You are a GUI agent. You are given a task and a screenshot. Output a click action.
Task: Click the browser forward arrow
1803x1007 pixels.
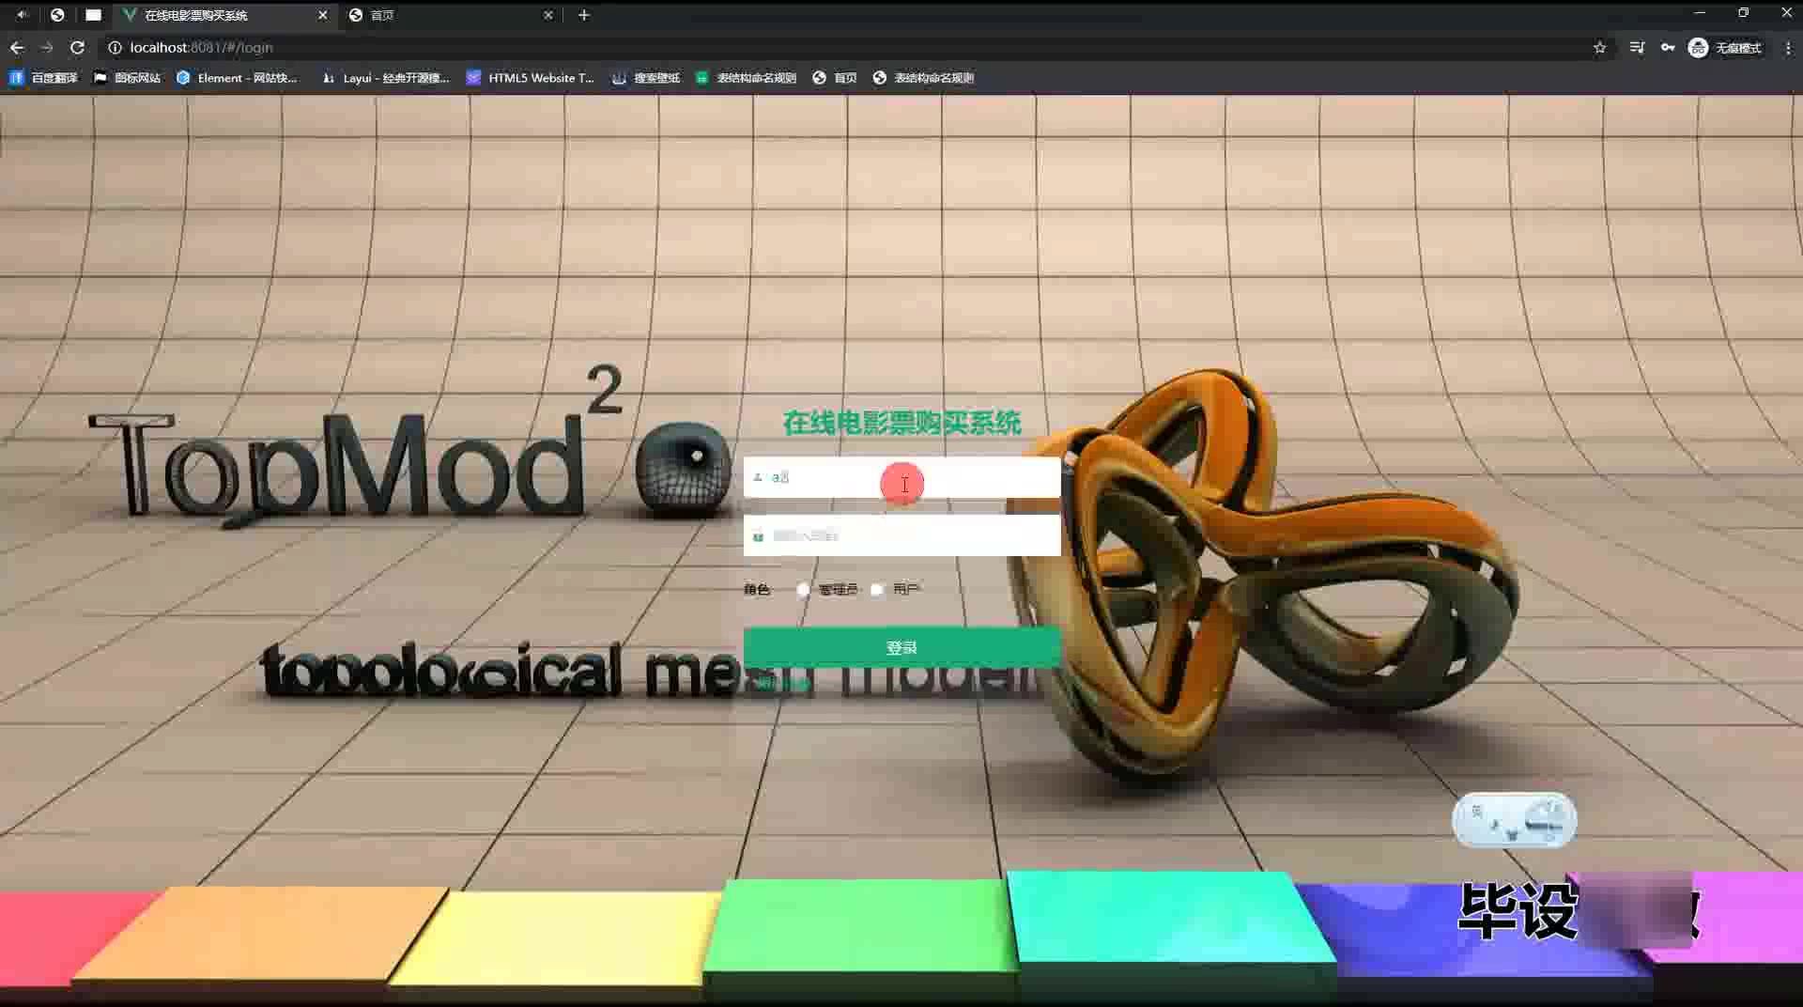click(47, 47)
